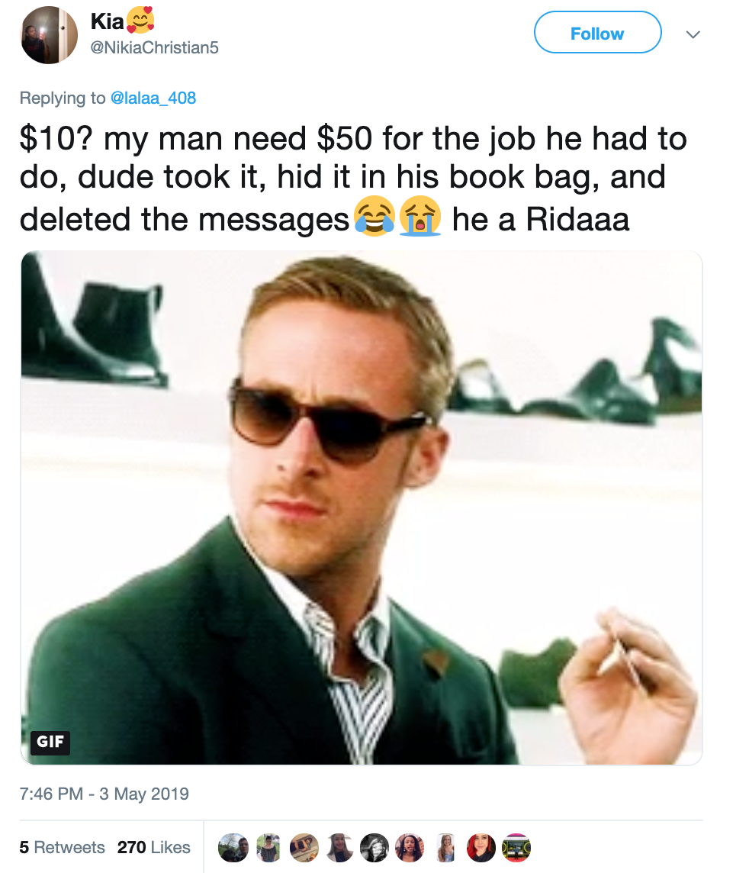Open the black-and-white liker avatar
This screenshot has width=749, height=873.
pyautogui.click(x=374, y=847)
